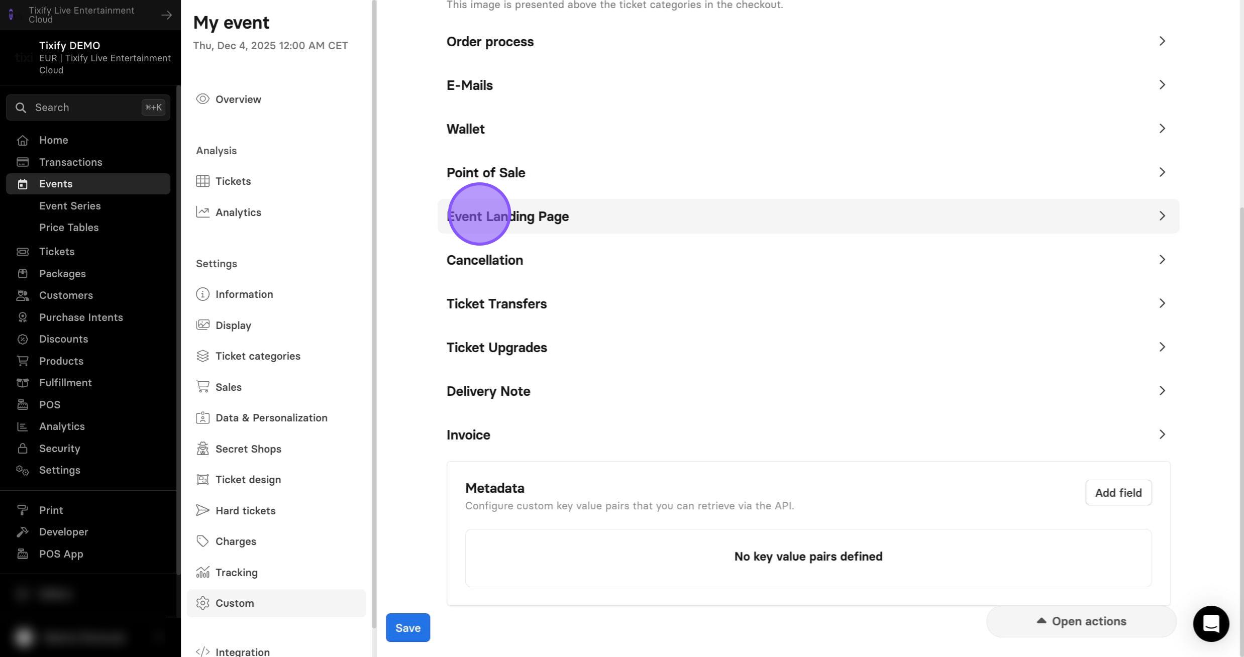This screenshot has width=1244, height=657.
Task: Click the Hard tickets paper-plane icon
Action: click(x=202, y=510)
